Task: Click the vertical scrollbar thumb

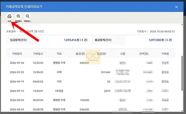Action: coord(182,73)
